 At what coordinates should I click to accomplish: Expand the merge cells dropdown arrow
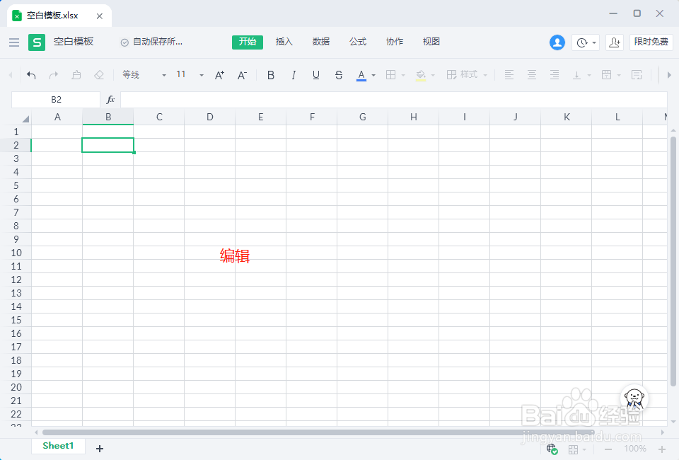point(619,75)
